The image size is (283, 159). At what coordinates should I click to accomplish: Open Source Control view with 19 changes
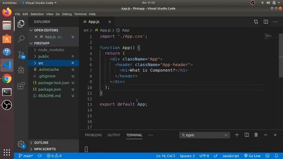21,55
